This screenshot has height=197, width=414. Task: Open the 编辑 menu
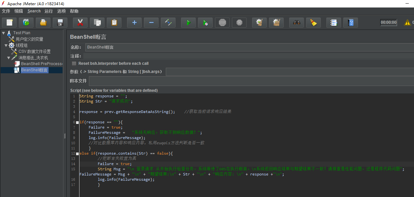click(x=19, y=11)
